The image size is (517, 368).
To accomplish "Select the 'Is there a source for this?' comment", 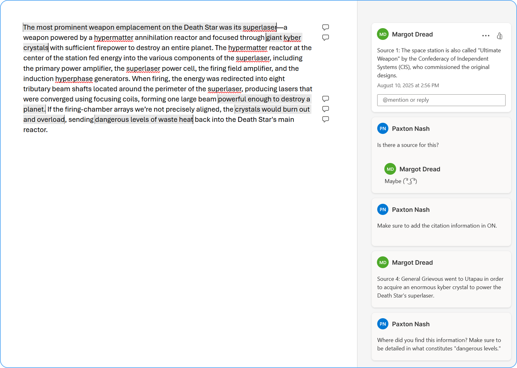I will point(408,145).
